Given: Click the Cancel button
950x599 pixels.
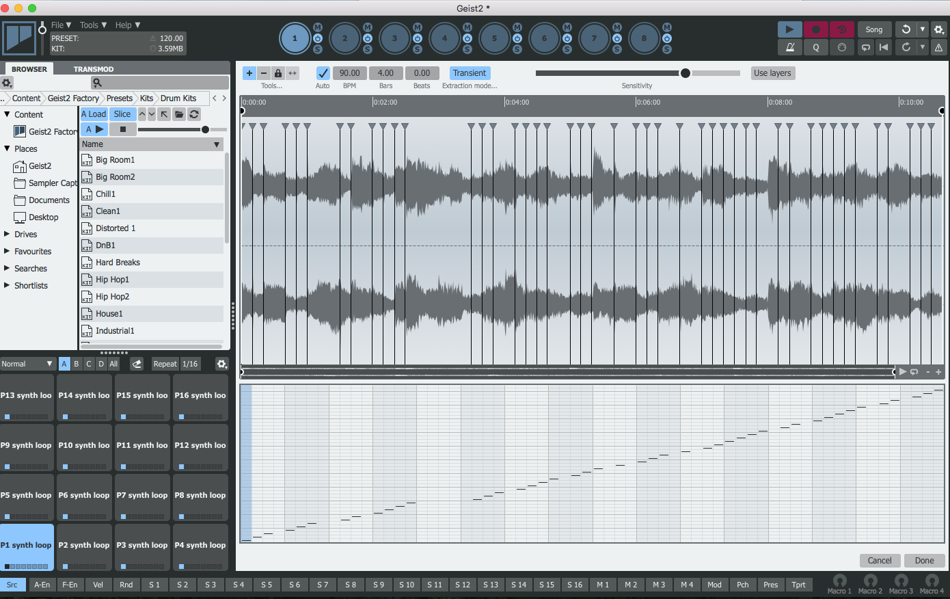Looking at the screenshot, I should [x=880, y=560].
